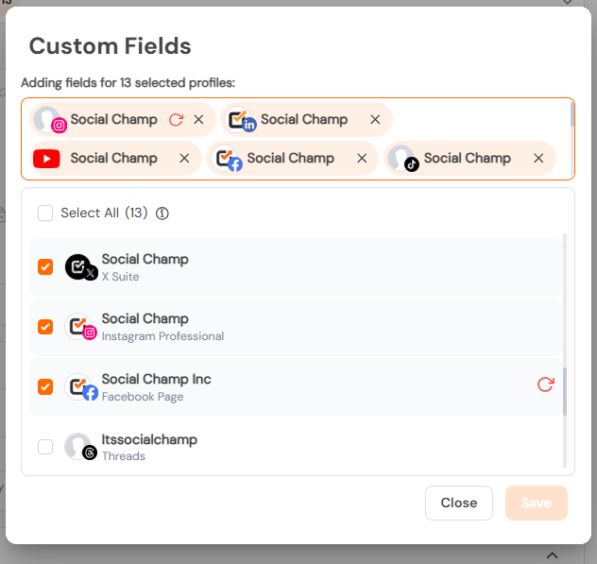The height and width of the screenshot is (564, 597).
Task: Remove the Instagram Social Champ chip
Action: pos(198,120)
